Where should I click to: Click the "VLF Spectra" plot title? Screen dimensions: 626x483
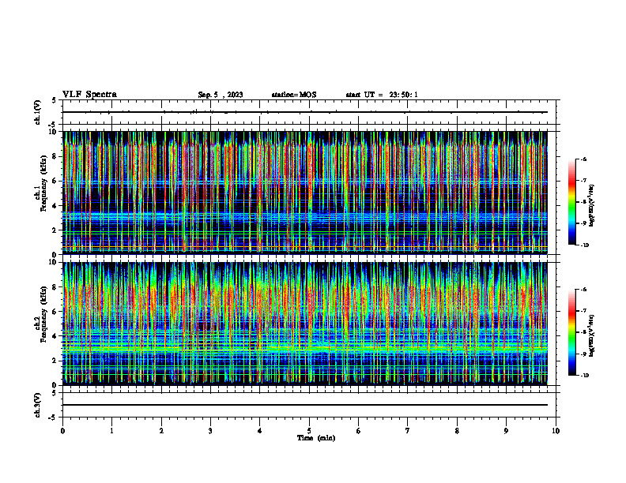point(89,95)
